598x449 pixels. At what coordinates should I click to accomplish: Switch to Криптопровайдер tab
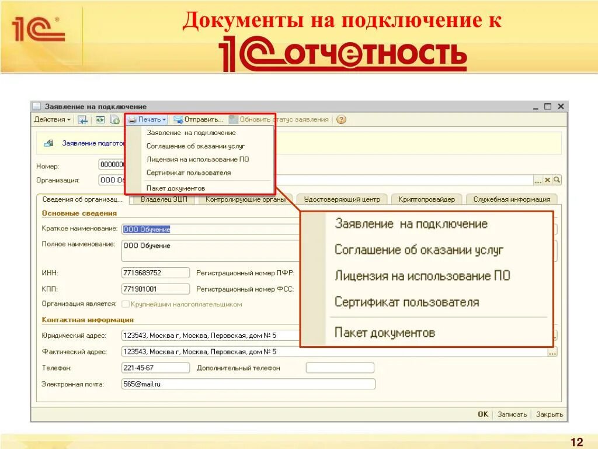click(x=426, y=199)
